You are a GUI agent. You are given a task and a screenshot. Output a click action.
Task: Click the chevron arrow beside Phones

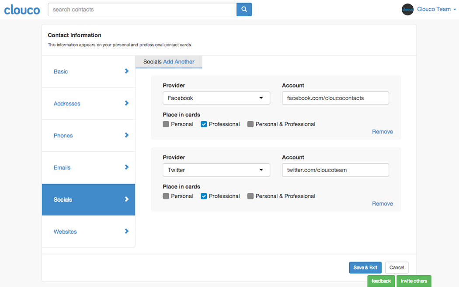click(127, 135)
